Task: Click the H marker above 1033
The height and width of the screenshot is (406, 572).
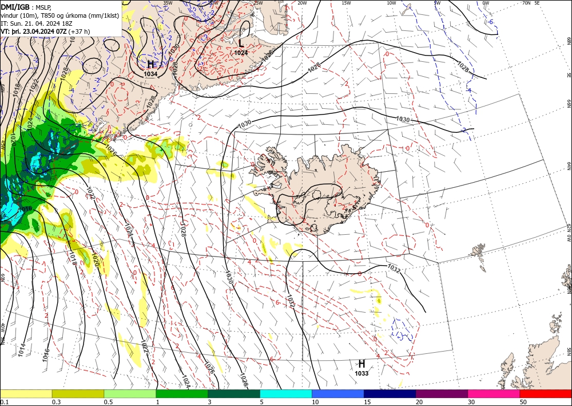Action: 362,364
